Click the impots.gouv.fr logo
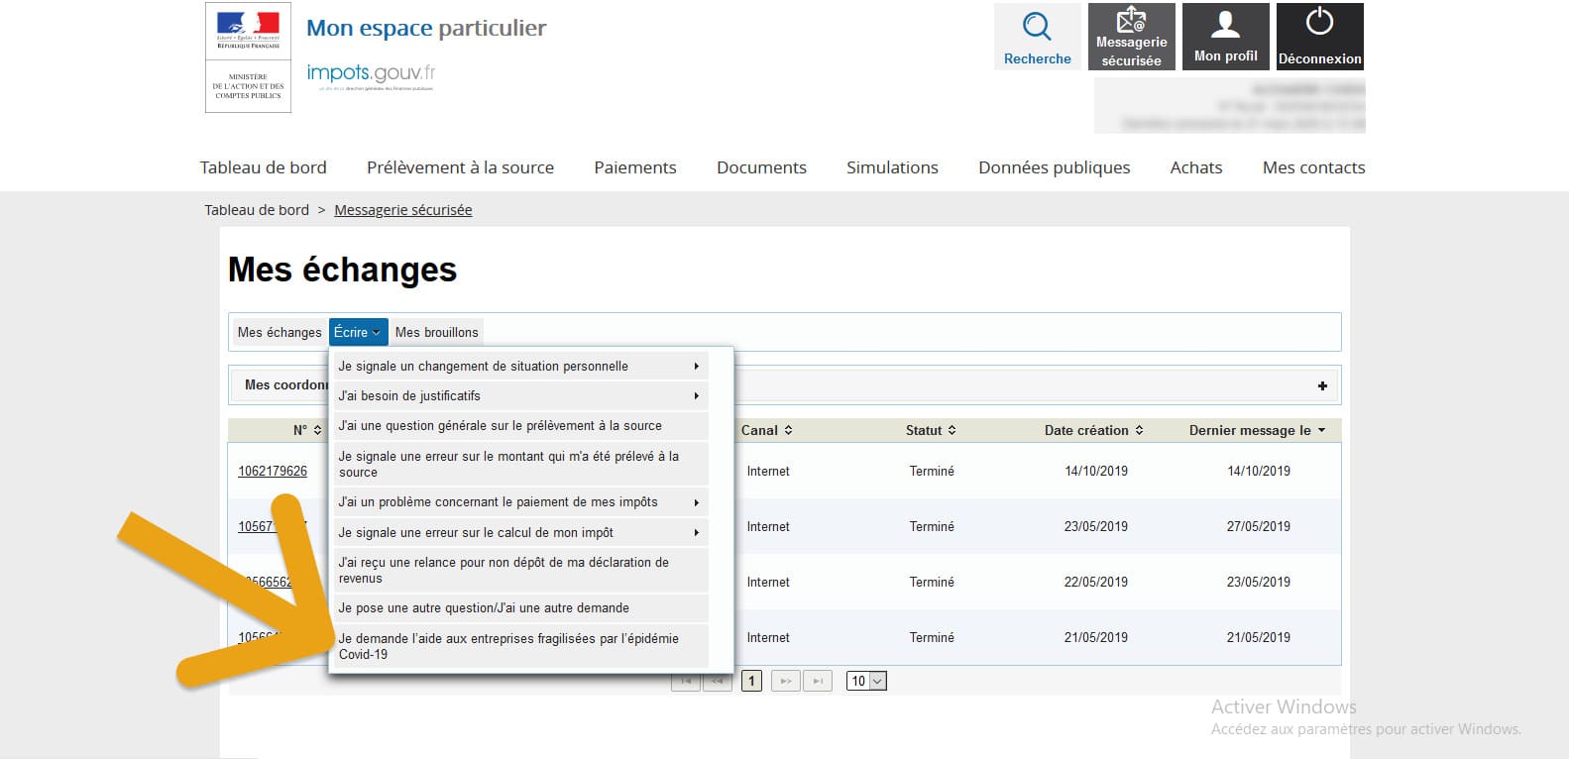This screenshot has width=1569, height=759. tap(371, 75)
